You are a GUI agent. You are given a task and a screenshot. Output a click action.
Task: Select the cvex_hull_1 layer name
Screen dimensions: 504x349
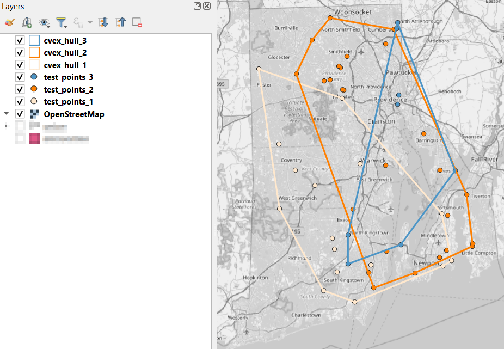pos(65,65)
